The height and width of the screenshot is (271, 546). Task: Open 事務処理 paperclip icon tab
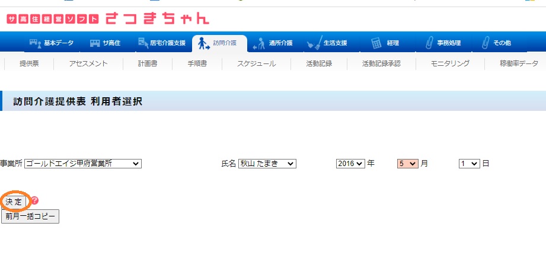point(429,43)
